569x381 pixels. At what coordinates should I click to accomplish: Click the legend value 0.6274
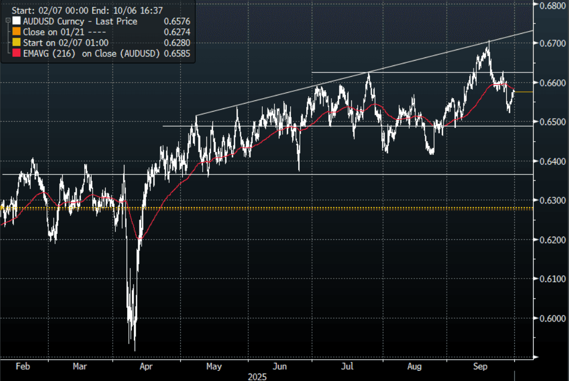(177, 32)
